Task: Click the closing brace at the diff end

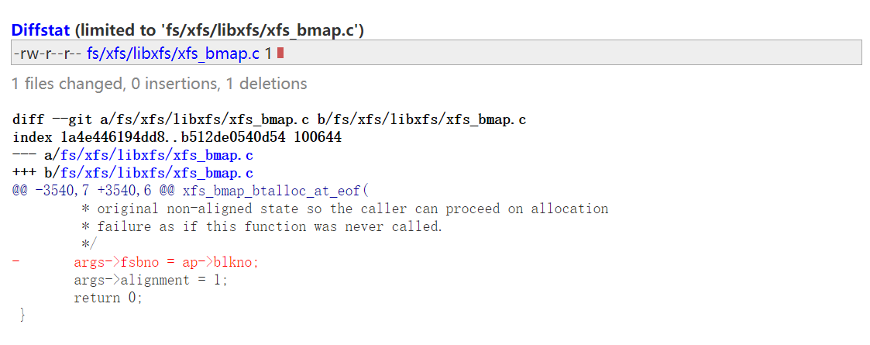Action: (22, 315)
